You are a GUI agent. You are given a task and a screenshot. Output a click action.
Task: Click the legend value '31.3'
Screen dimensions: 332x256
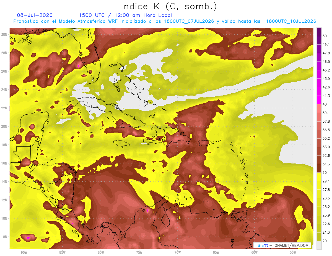326,164
